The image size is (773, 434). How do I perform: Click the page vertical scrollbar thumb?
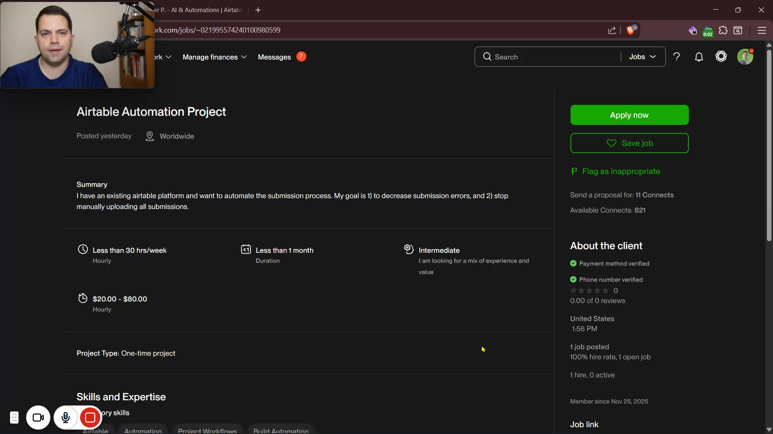coord(769,145)
